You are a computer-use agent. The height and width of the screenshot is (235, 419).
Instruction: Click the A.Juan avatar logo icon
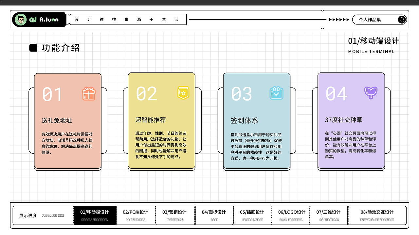[x=21, y=19]
